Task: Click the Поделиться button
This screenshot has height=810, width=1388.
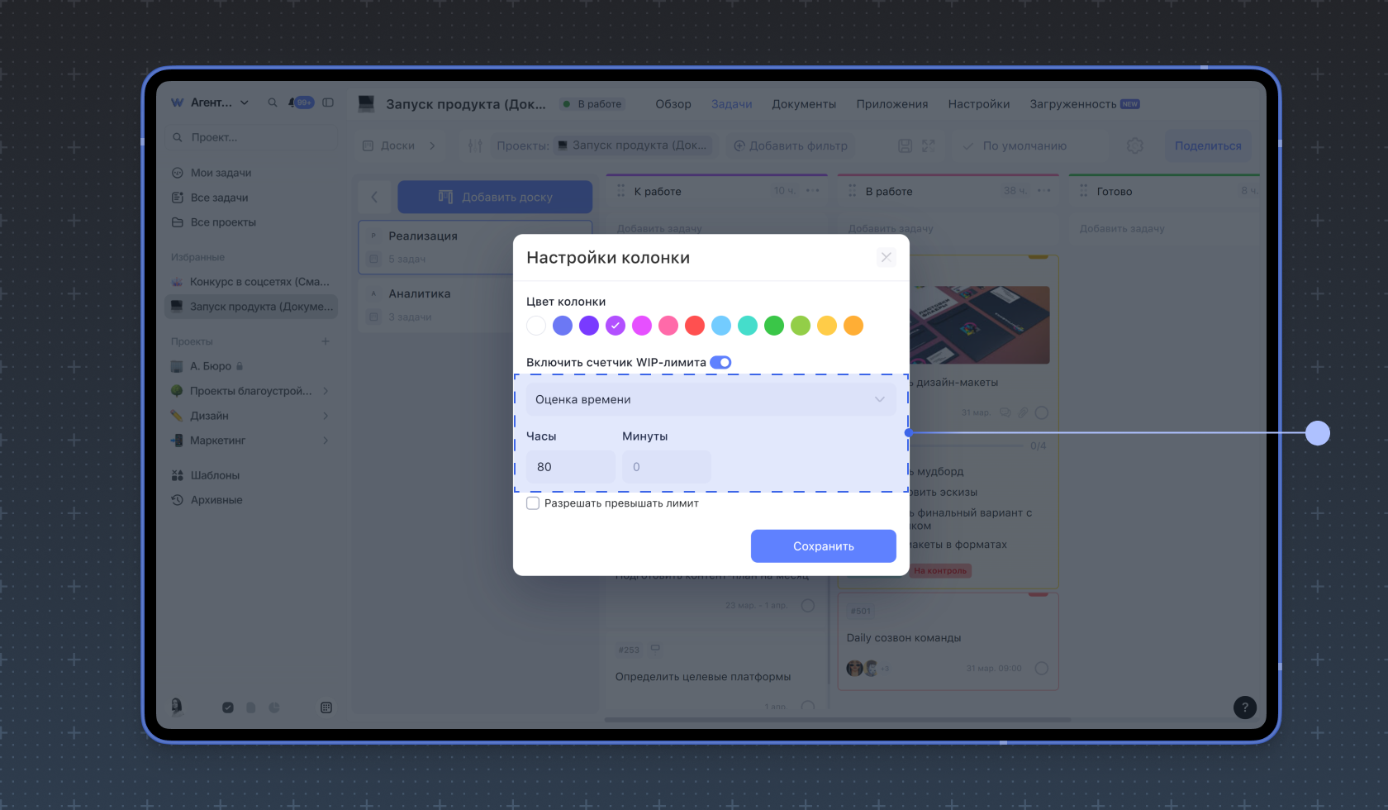Action: click(1207, 145)
